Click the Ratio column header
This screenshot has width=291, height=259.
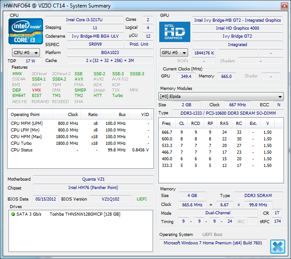tap(90, 115)
